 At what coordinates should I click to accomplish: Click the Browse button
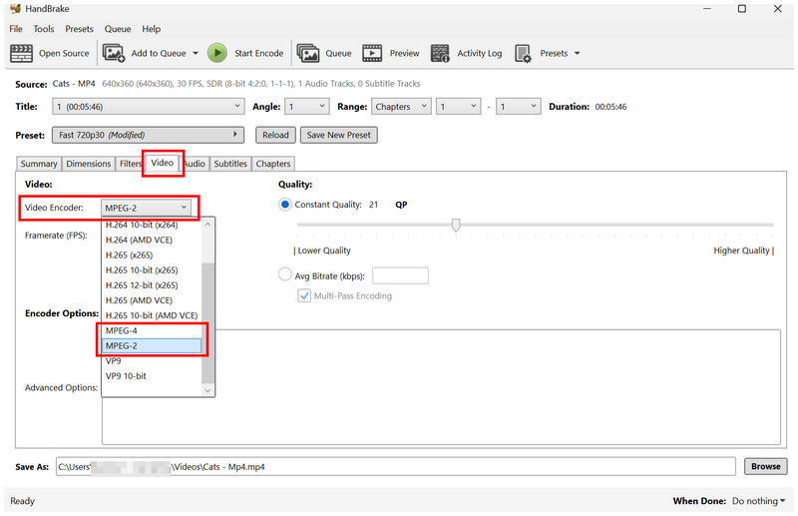(x=765, y=466)
